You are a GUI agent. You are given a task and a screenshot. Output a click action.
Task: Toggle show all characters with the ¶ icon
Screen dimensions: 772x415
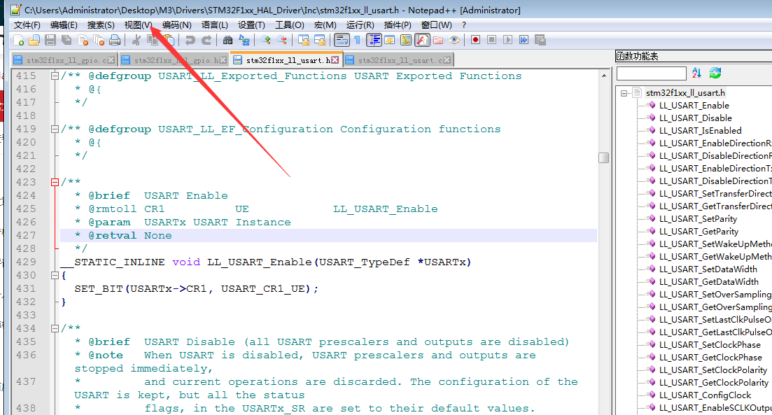pos(358,40)
